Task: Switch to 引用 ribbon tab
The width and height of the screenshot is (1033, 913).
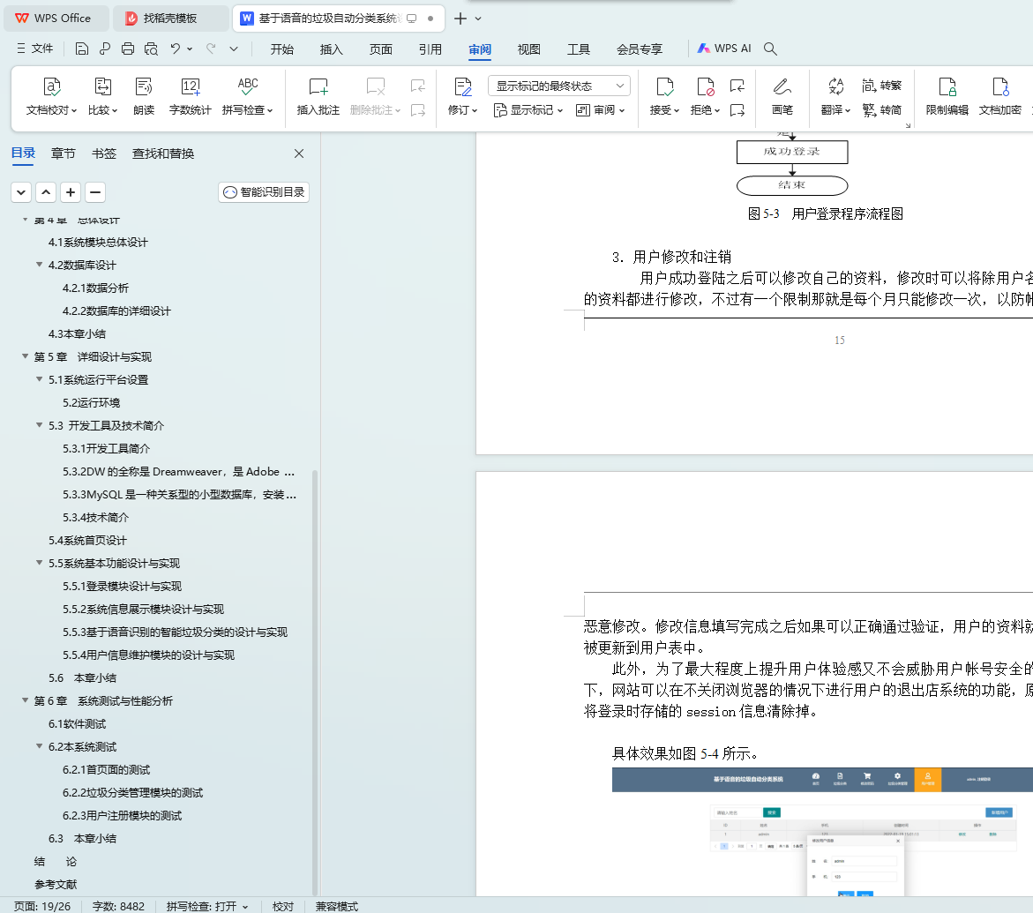Action: pos(430,49)
